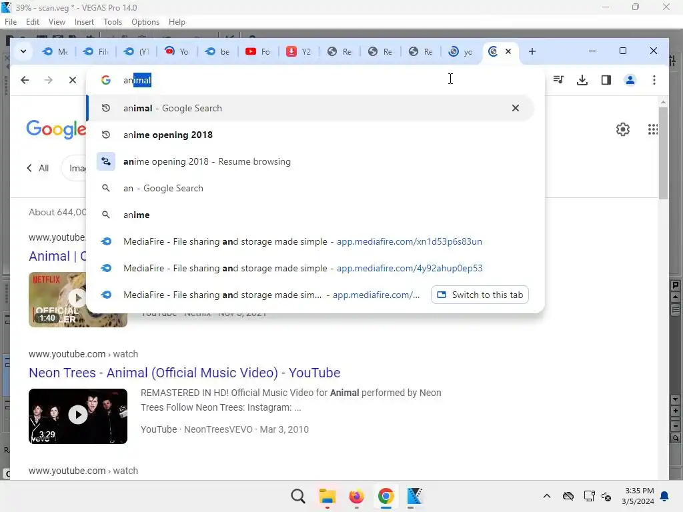The width and height of the screenshot is (683, 512).
Task: Toggle Chrome side panel
Action: [606, 80]
